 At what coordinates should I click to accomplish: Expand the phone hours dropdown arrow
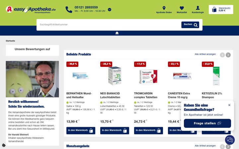pyautogui.click(x=110, y=10)
